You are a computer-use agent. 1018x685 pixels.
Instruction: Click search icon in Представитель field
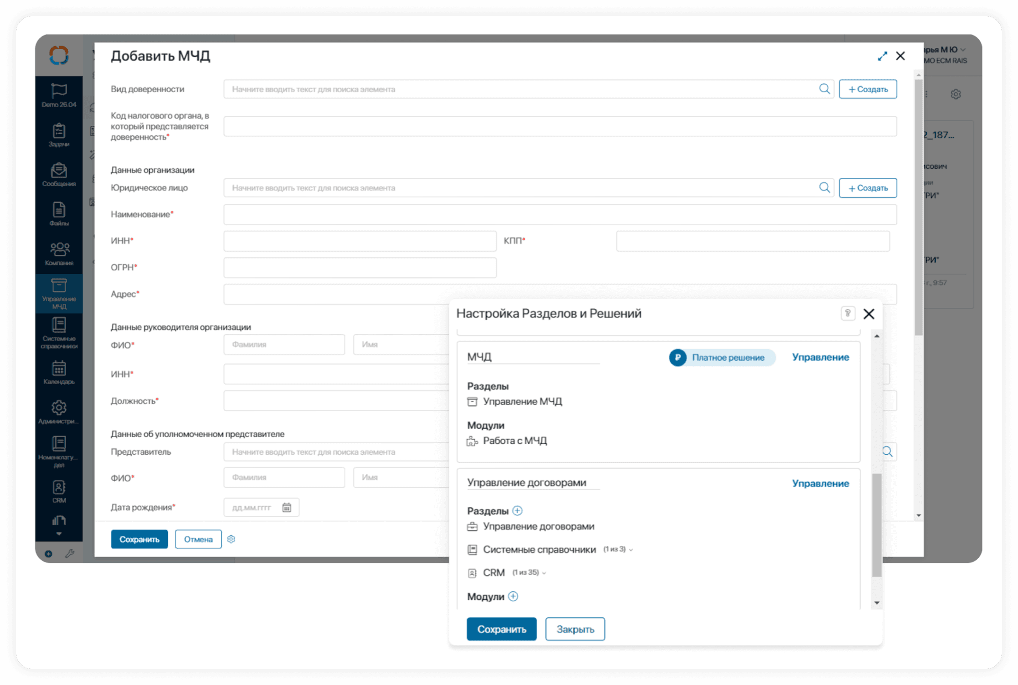pos(887,452)
